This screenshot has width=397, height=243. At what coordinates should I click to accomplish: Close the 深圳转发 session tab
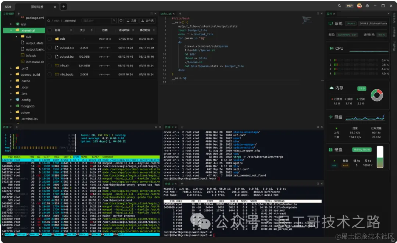pos(55,7)
